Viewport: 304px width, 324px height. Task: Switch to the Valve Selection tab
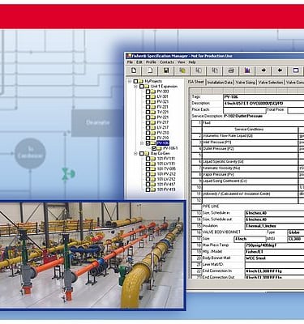click(x=271, y=83)
